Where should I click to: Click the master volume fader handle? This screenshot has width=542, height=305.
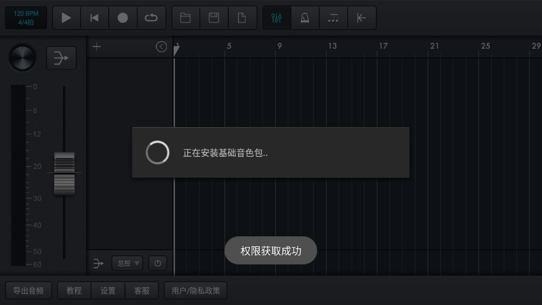64,173
